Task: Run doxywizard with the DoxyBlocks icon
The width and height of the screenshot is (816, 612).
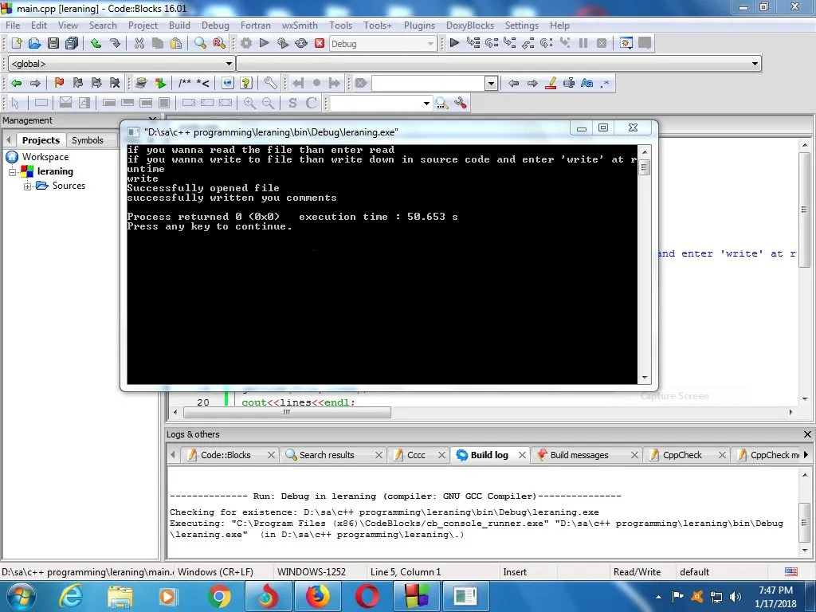Action: pyautogui.click(x=141, y=83)
